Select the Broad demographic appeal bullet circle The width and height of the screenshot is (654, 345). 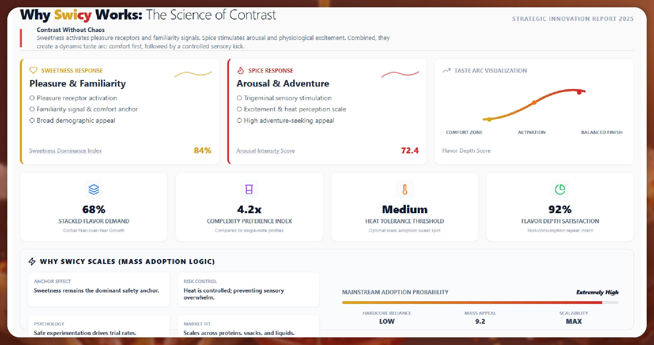pyautogui.click(x=32, y=120)
